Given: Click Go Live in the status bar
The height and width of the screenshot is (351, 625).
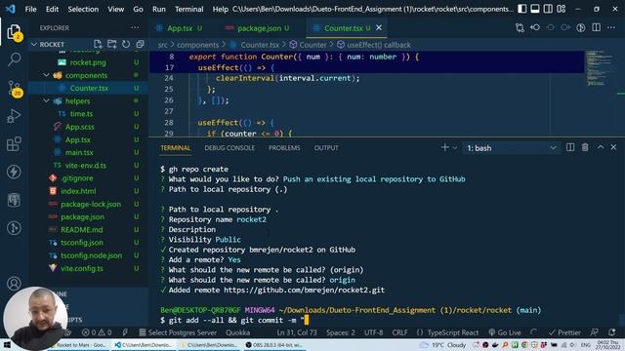Looking at the screenshot, I should click(505, 332).
